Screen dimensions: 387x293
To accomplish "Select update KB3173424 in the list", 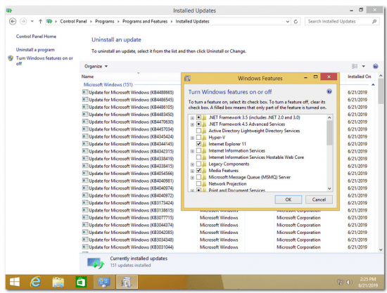I will pyautogui.click(x=131, y=203).
